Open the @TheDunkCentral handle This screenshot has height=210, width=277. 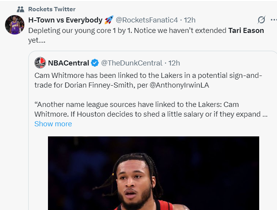tap(132, 63)
